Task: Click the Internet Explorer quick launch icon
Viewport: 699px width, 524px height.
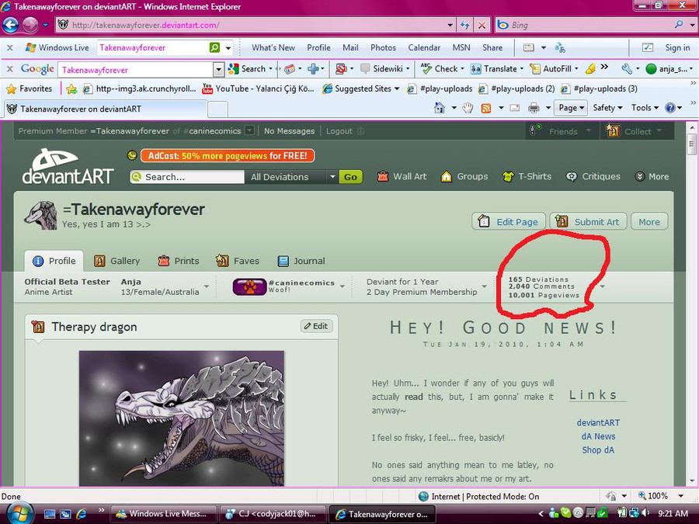Action: (x=81, y=514)
